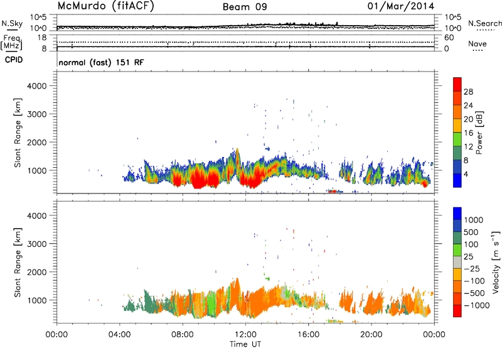Click the 2000 tick of the velocity panel

tap(36, 272)
